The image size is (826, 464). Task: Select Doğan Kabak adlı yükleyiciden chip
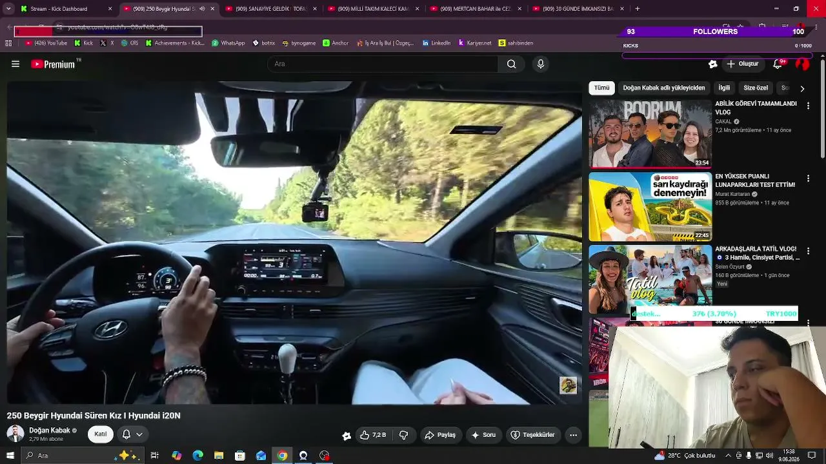pyautogui.click(x=664, y=88)
